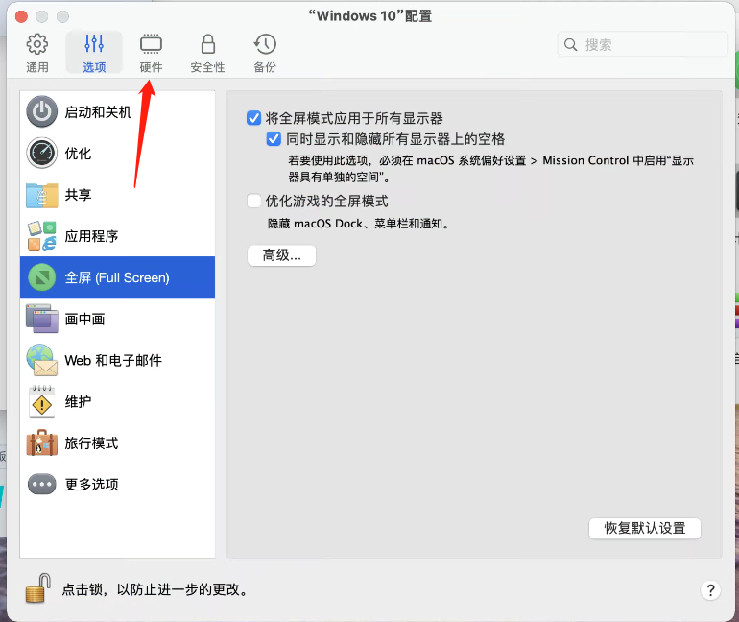Focus the 搜索 search field

[x=642, y=45]
